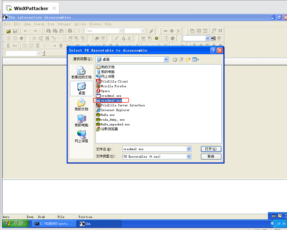The width and height of the screenshot is (287, 230).
Task: Click the Save floppy disk toolbar icon
Action: (x=15, y=31)
